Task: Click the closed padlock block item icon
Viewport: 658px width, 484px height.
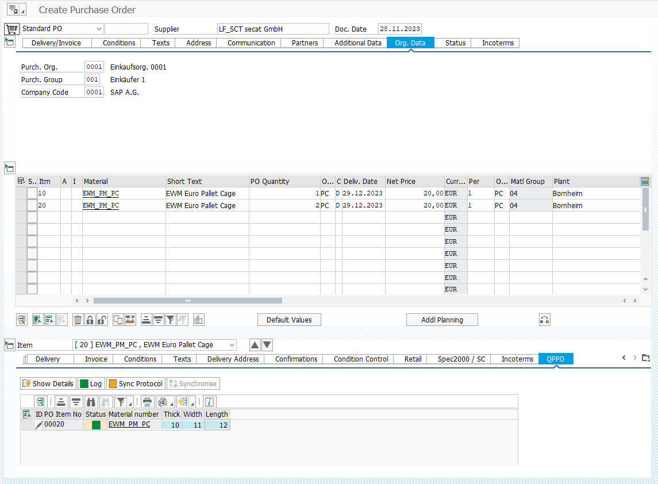Action: [x=90, y=320]
